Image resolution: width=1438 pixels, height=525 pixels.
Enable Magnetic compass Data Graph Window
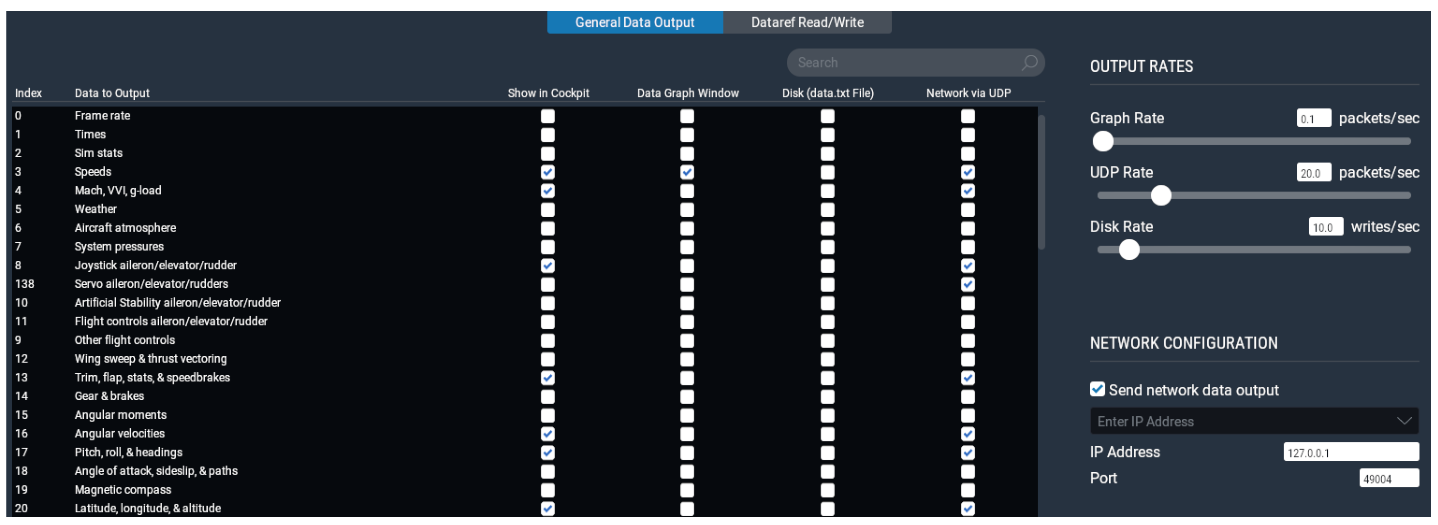pyautogui.click(x=687, y=490)
